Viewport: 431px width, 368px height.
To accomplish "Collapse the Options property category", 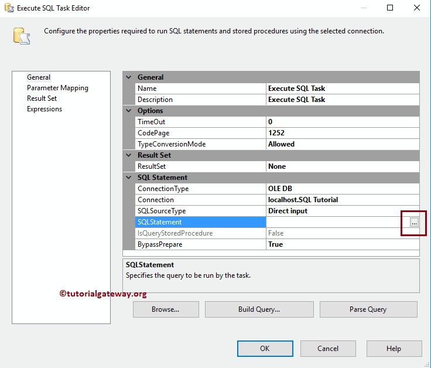I will coord(129,111).
